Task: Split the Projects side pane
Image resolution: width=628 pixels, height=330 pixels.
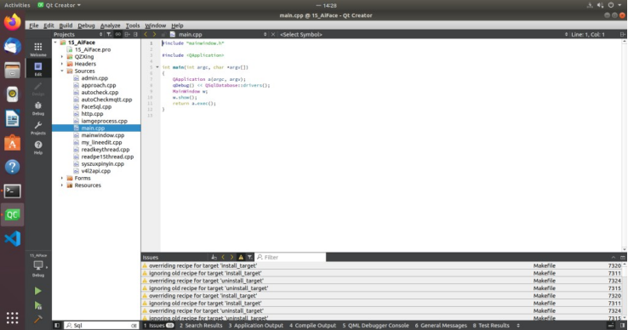Action: coord(127,34)
